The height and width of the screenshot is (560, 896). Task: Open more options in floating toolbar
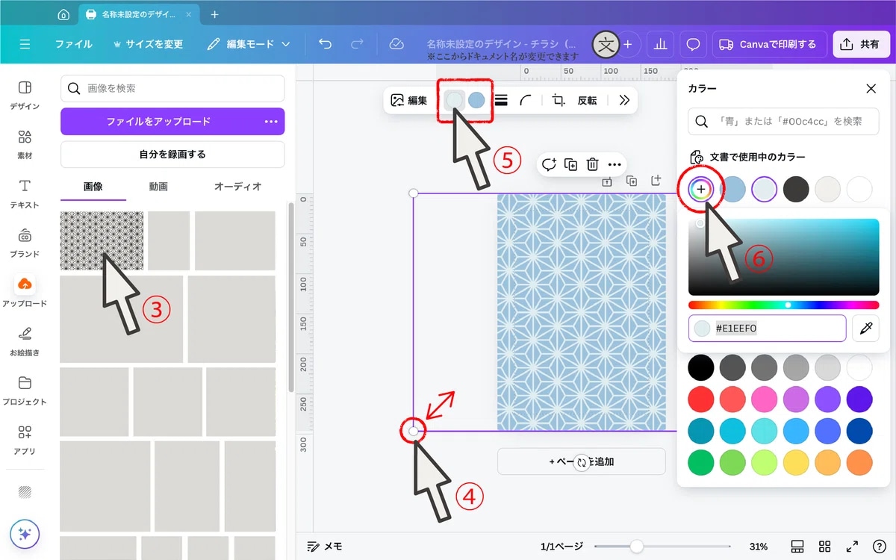[x=615, y=164]
